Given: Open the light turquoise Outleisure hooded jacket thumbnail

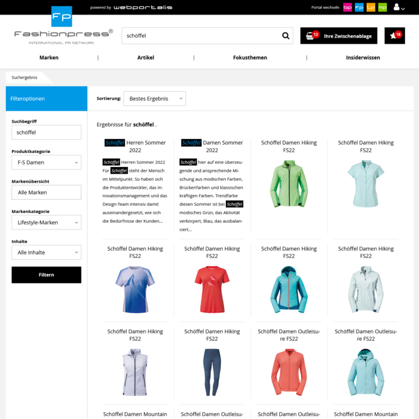Looking at the screenshot, I should (366, 372).
